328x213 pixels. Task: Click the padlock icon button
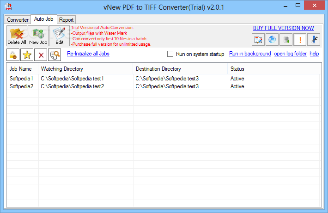coord(13,55)
